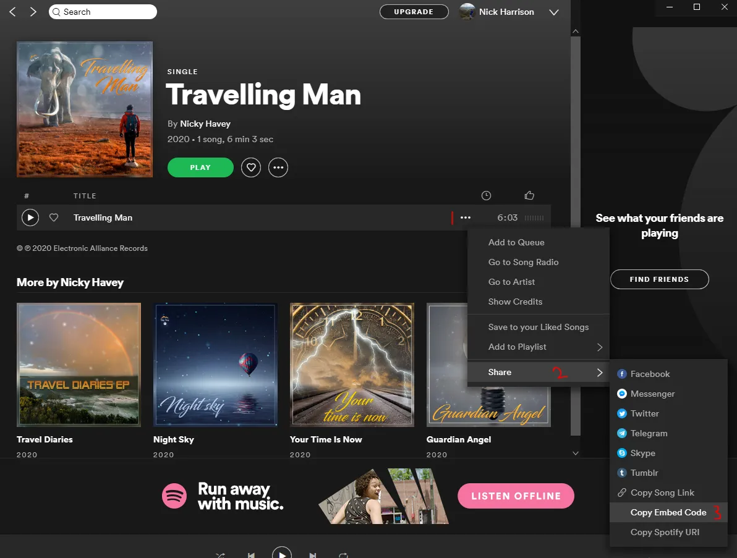Like the album with the heart button

click(x=251, y=167)
